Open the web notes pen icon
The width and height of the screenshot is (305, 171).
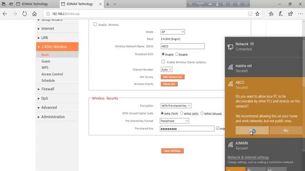281,14
